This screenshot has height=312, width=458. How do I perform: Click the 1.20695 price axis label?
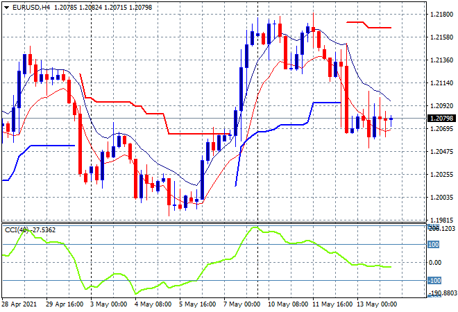[x=442, y=129]
